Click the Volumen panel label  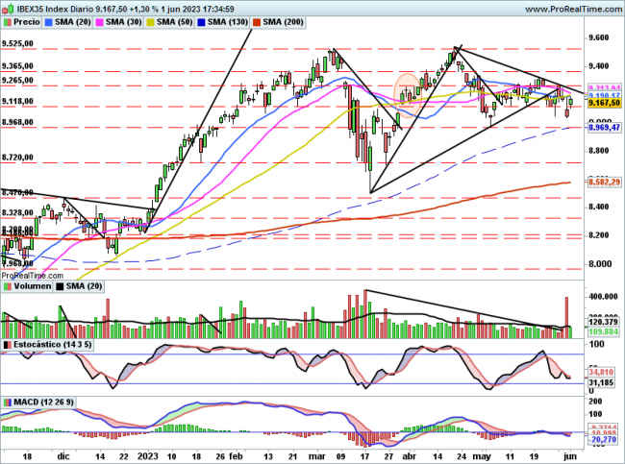(33, 286)
